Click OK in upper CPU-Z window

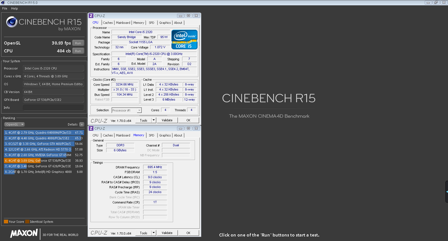tap(188, 120)
